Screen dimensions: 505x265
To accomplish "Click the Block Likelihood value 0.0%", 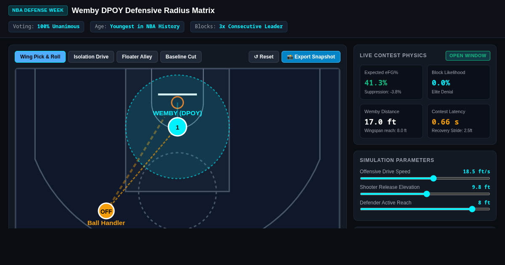I will click(441, 83).
